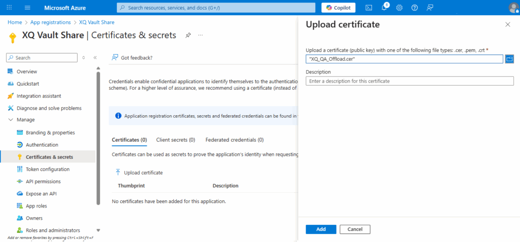
Task: Open API permissions in the sidebar
Action: click(43, 182)
